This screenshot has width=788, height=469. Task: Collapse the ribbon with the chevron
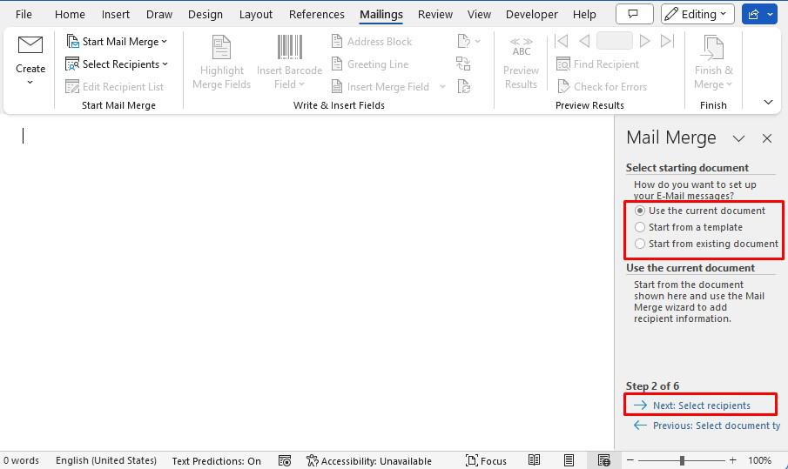point(768,103)
